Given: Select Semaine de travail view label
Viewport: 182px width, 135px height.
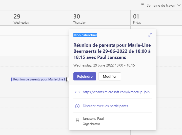Looking at the screenshot, I should pyautogui.click(x=161, y=5).
